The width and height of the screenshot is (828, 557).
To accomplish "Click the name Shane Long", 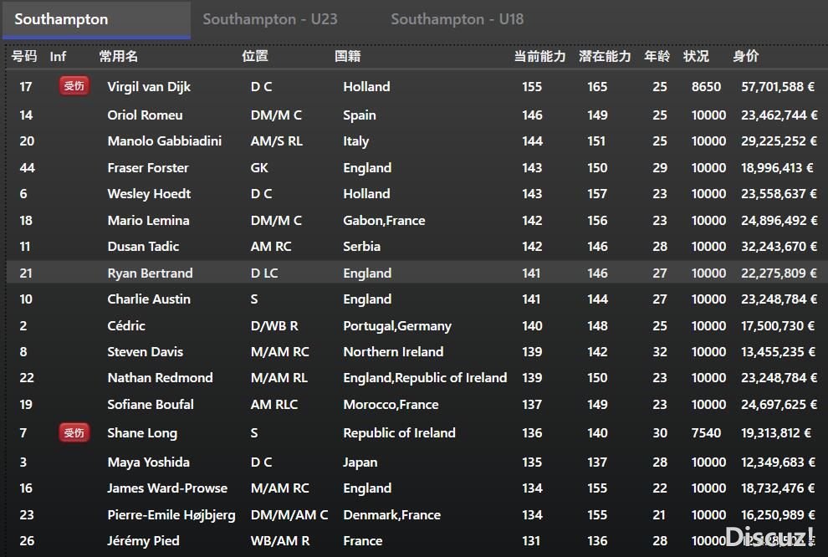I will (142, 433).
